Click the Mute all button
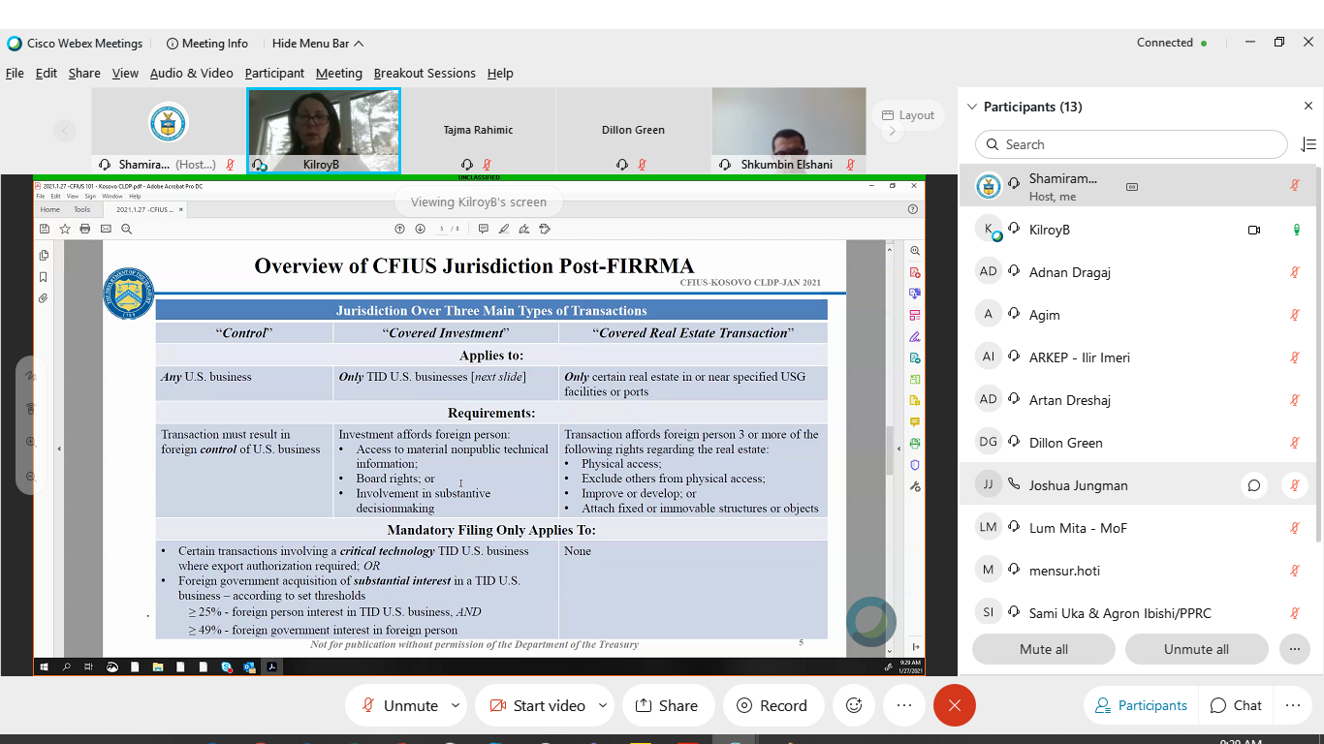 [1044, 649]
